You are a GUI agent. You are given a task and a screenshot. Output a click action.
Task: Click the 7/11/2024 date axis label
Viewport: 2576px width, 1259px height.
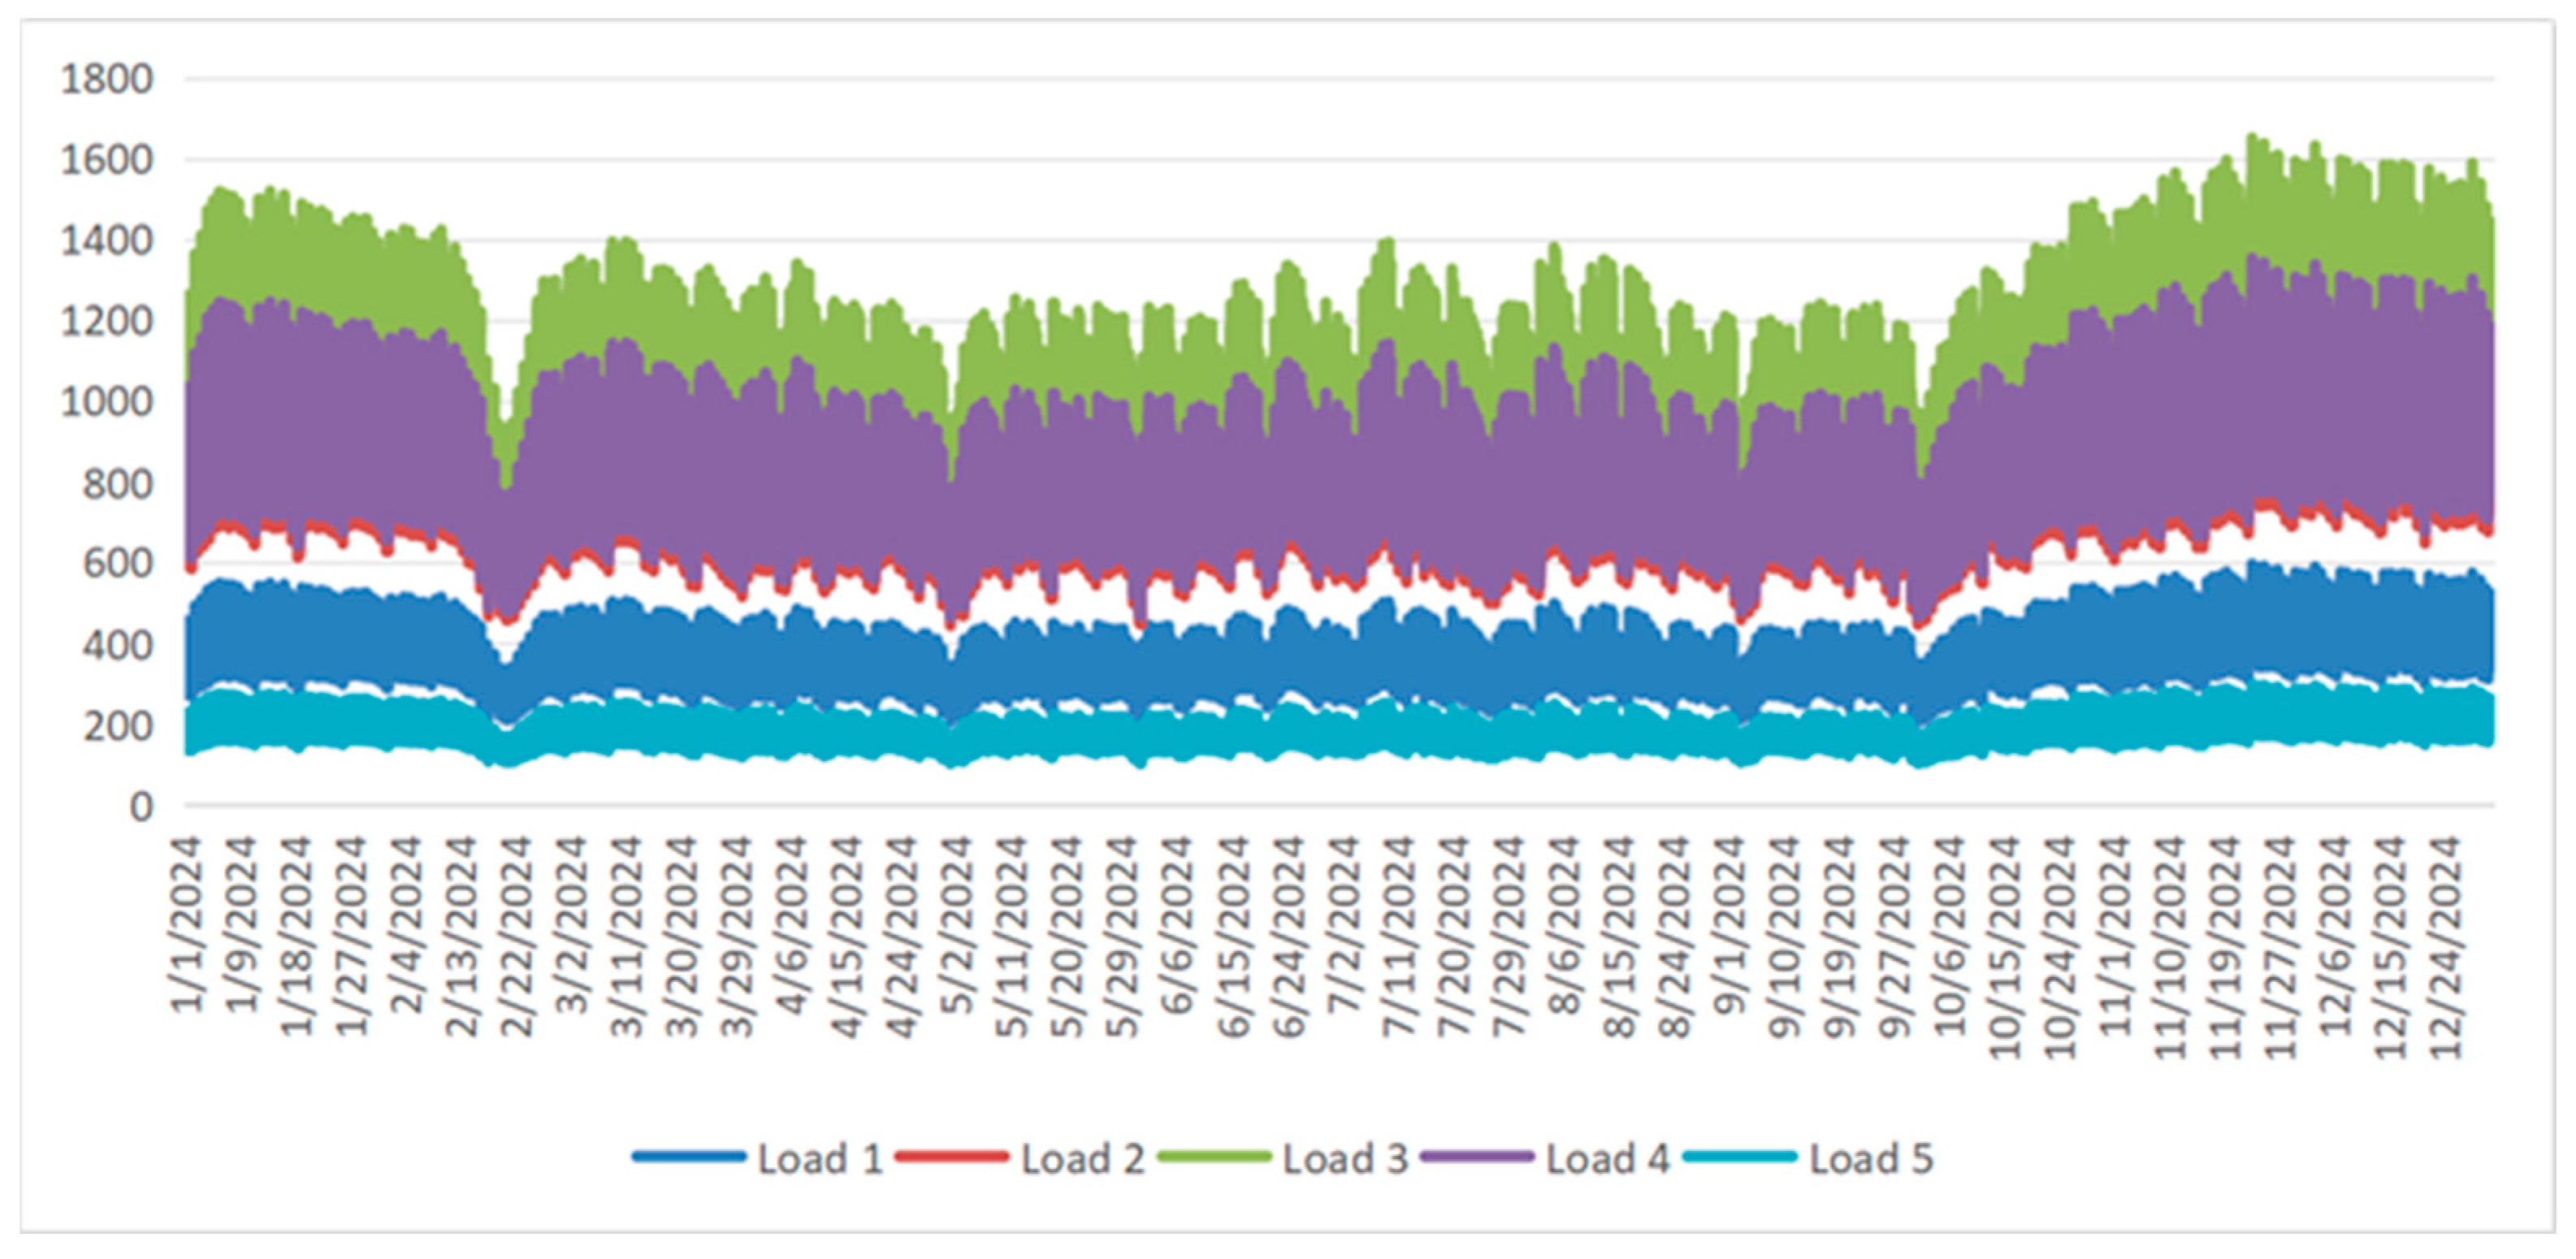coord(1399,937)
